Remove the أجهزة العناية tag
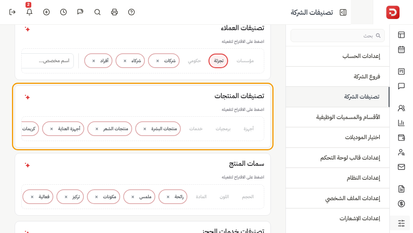This screenshot has height=233, width=413. point(51,129)
